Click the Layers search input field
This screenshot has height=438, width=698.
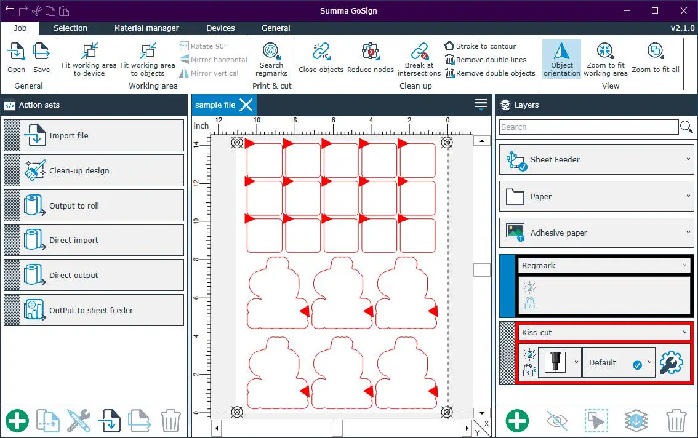click(x=588, y=127)
